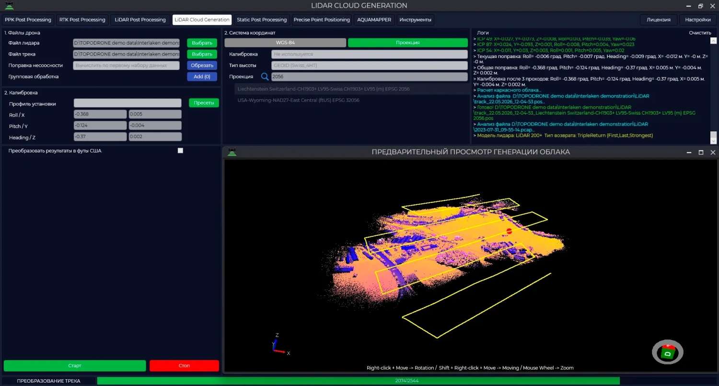Click the Расчет каркасного облака log line
The image size is (719, 386).
click(x=507, y=90)
